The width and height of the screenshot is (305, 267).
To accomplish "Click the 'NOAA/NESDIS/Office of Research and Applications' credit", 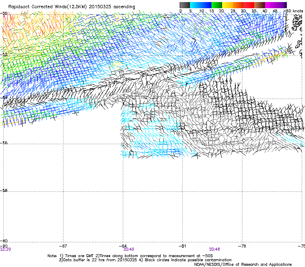I will (243, 264).
